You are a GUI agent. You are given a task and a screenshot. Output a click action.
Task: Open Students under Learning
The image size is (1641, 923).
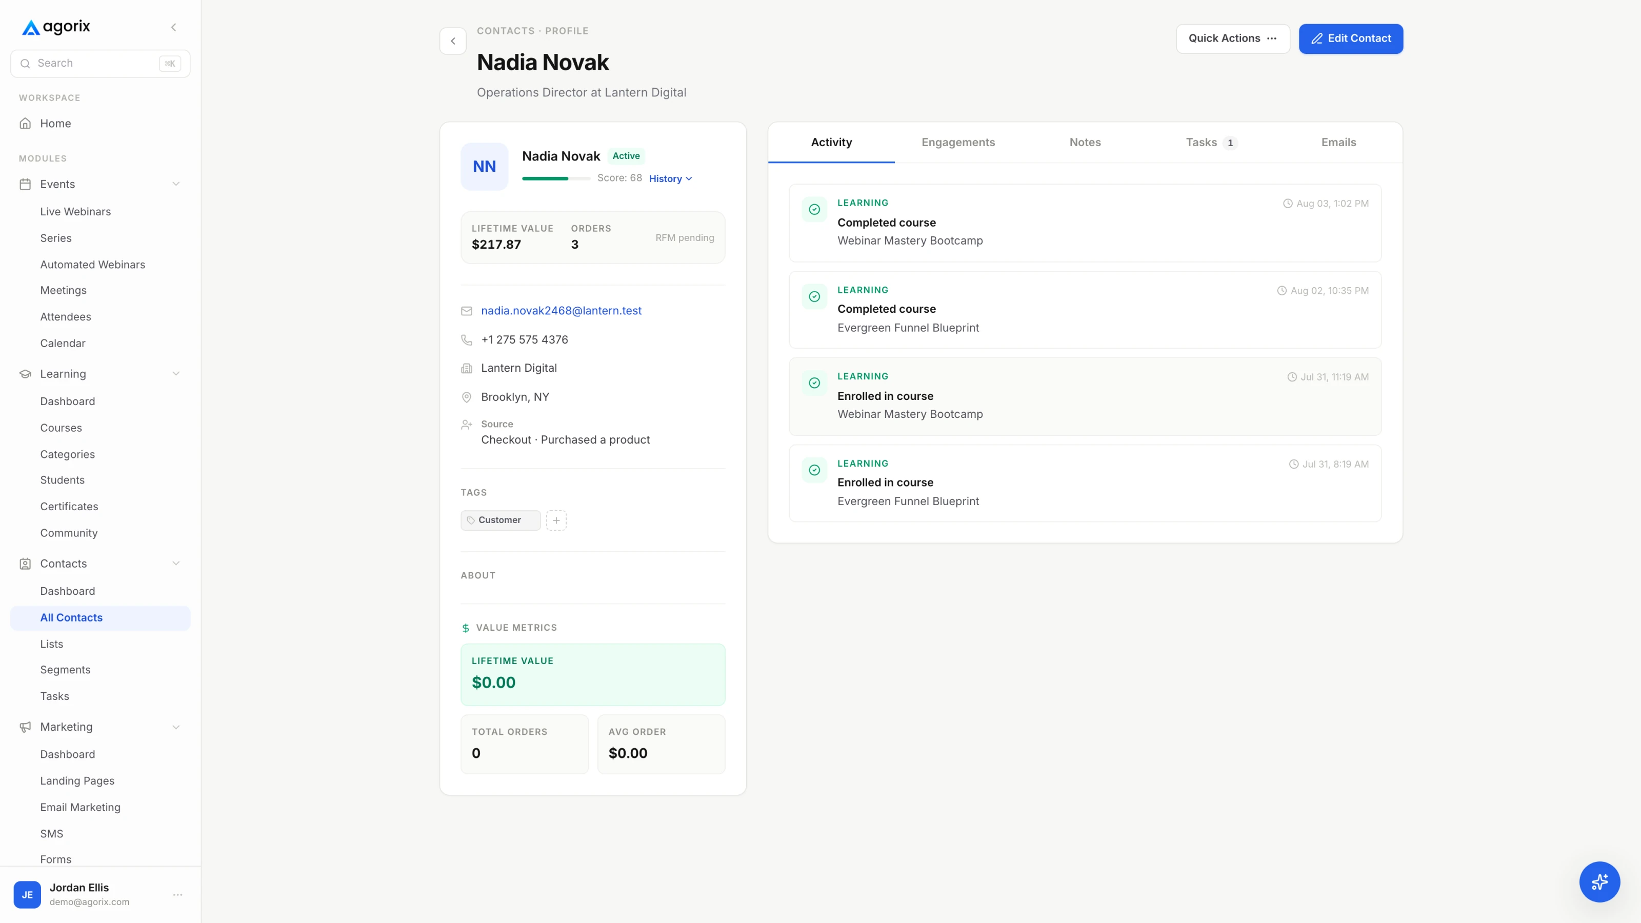[62, 480]
